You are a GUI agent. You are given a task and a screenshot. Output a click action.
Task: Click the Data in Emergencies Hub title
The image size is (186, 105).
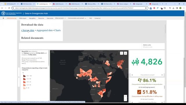click(x=36, y=13)
